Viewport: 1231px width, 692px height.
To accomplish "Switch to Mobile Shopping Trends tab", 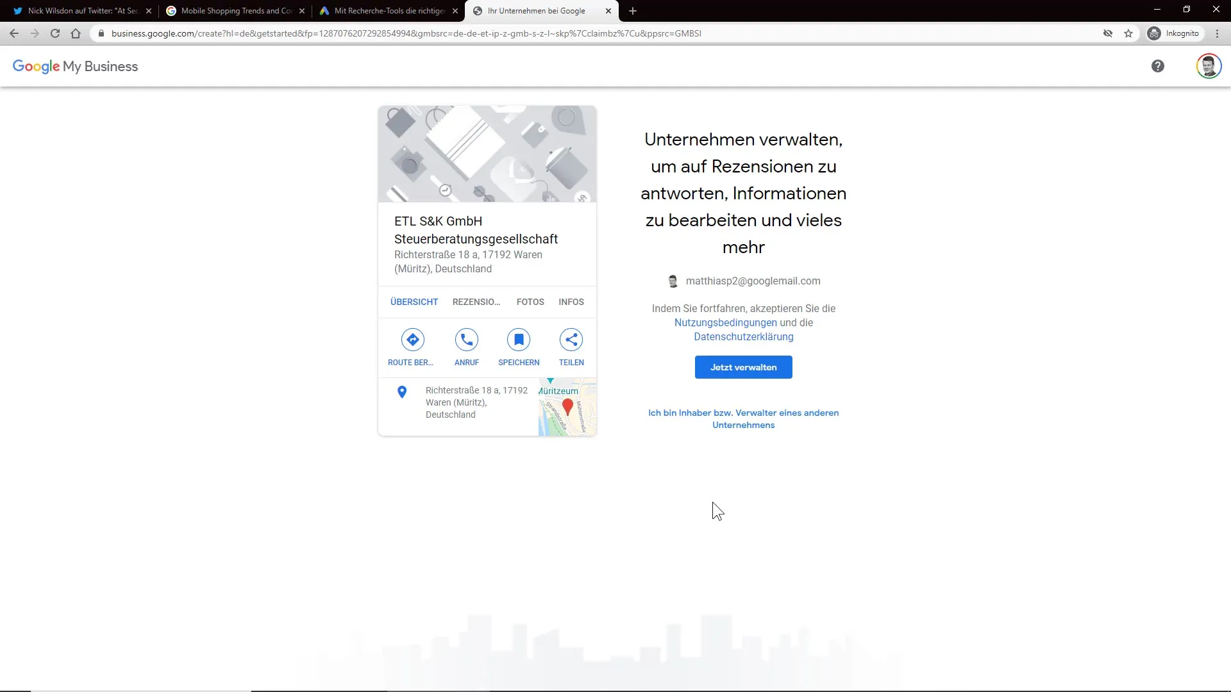I will (x=235, y=11).
